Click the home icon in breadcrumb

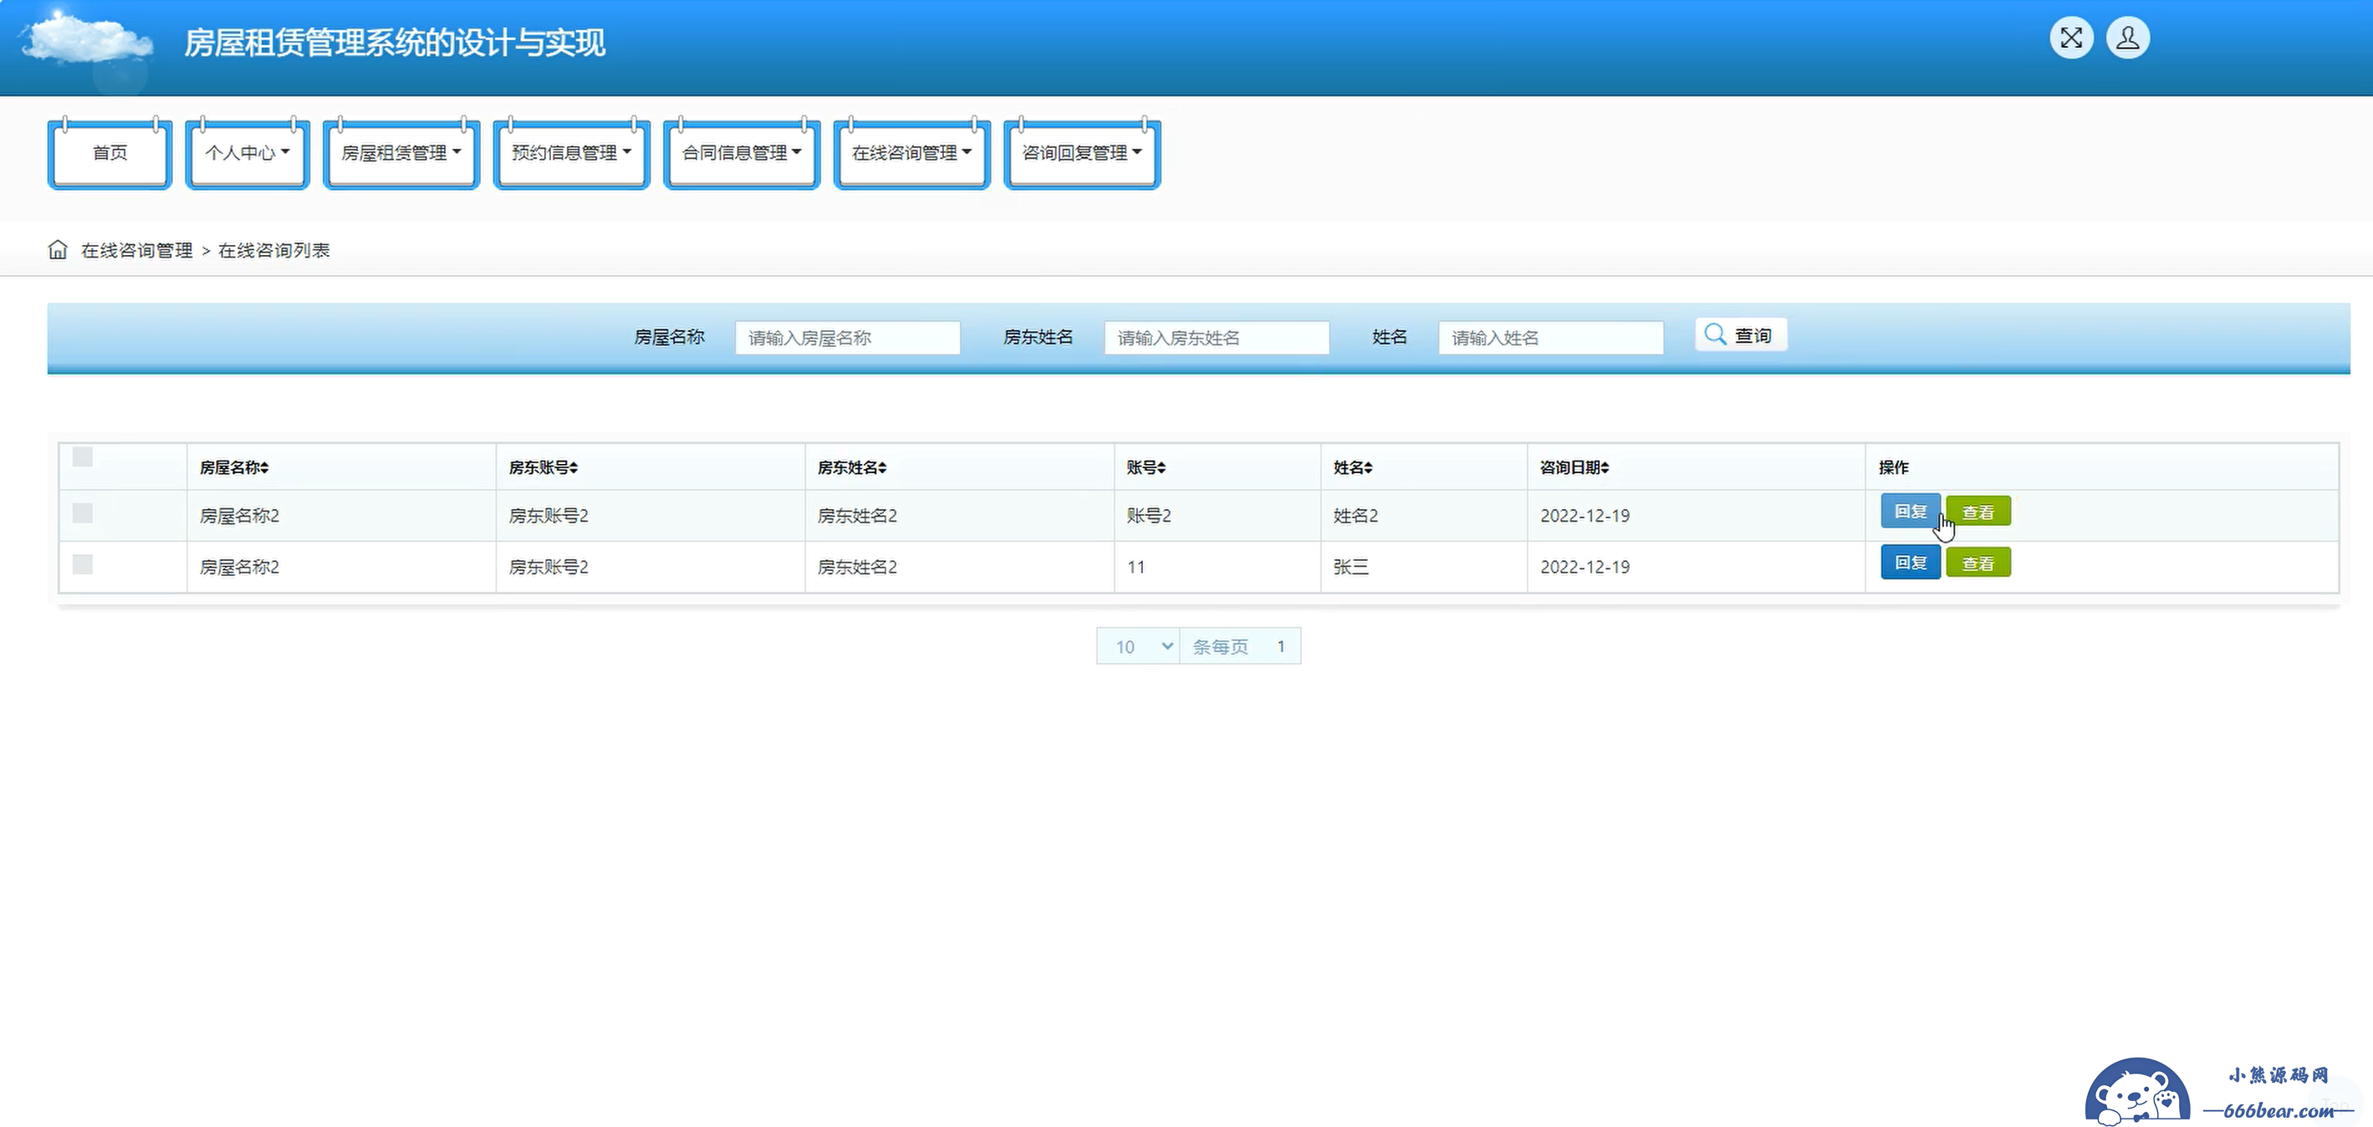click(x=57, y=249)
